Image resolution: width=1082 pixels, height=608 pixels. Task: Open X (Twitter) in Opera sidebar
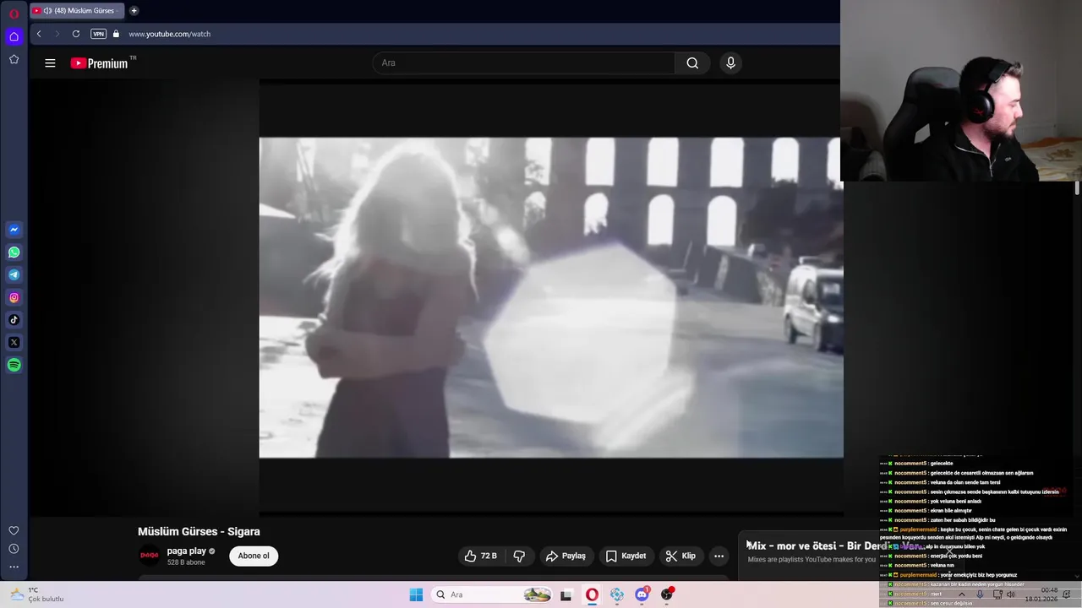tap(14, 343)
